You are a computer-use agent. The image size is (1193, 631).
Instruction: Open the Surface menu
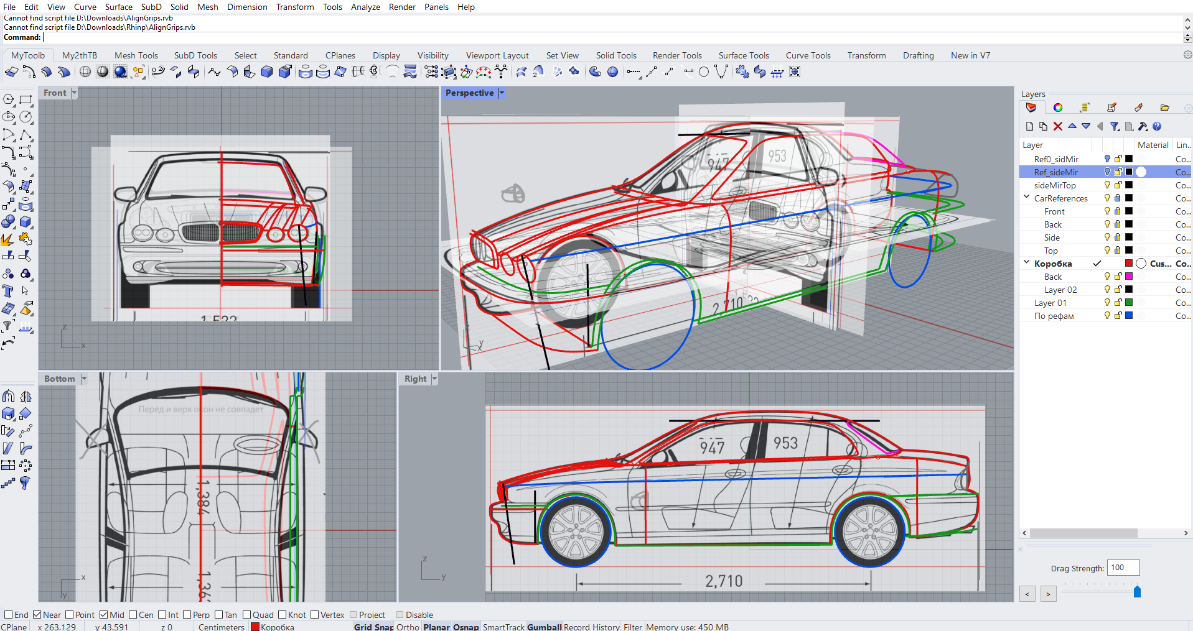click(x=118, y=7)
